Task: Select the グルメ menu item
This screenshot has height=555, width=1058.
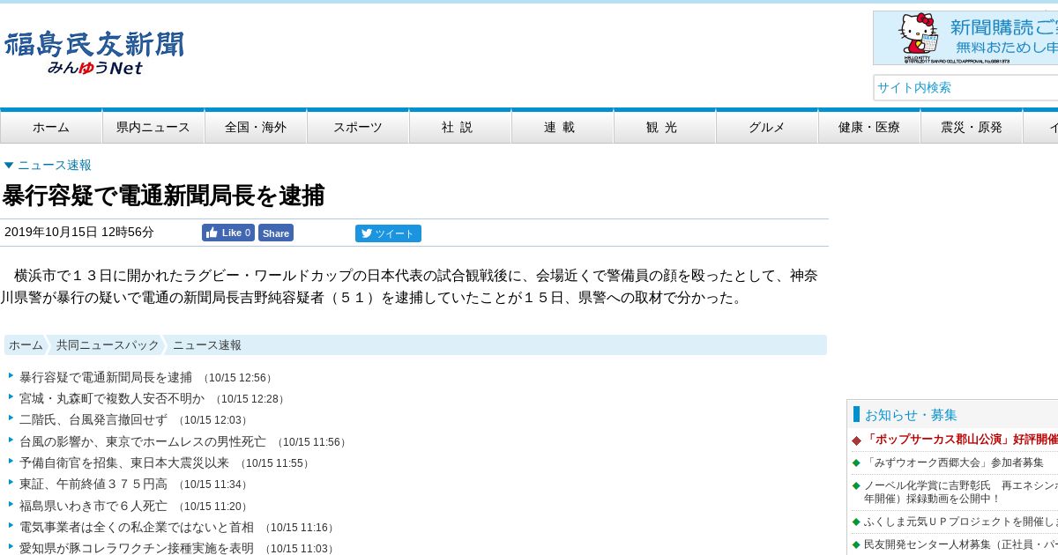Action: click(x=767, y=127)
